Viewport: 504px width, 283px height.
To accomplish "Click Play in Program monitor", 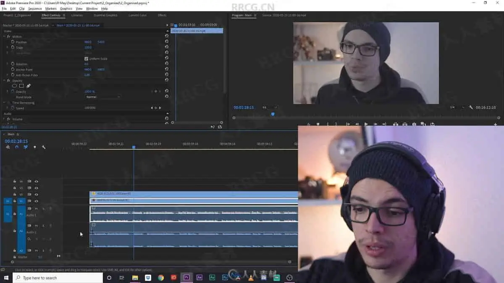I will click(x=366, y=124).
